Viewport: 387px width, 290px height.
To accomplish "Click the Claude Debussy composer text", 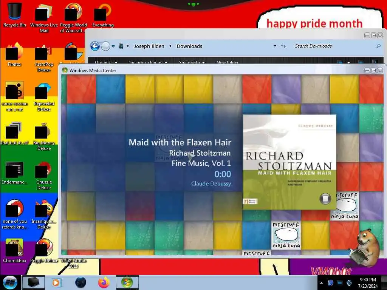I will point(211,184).
